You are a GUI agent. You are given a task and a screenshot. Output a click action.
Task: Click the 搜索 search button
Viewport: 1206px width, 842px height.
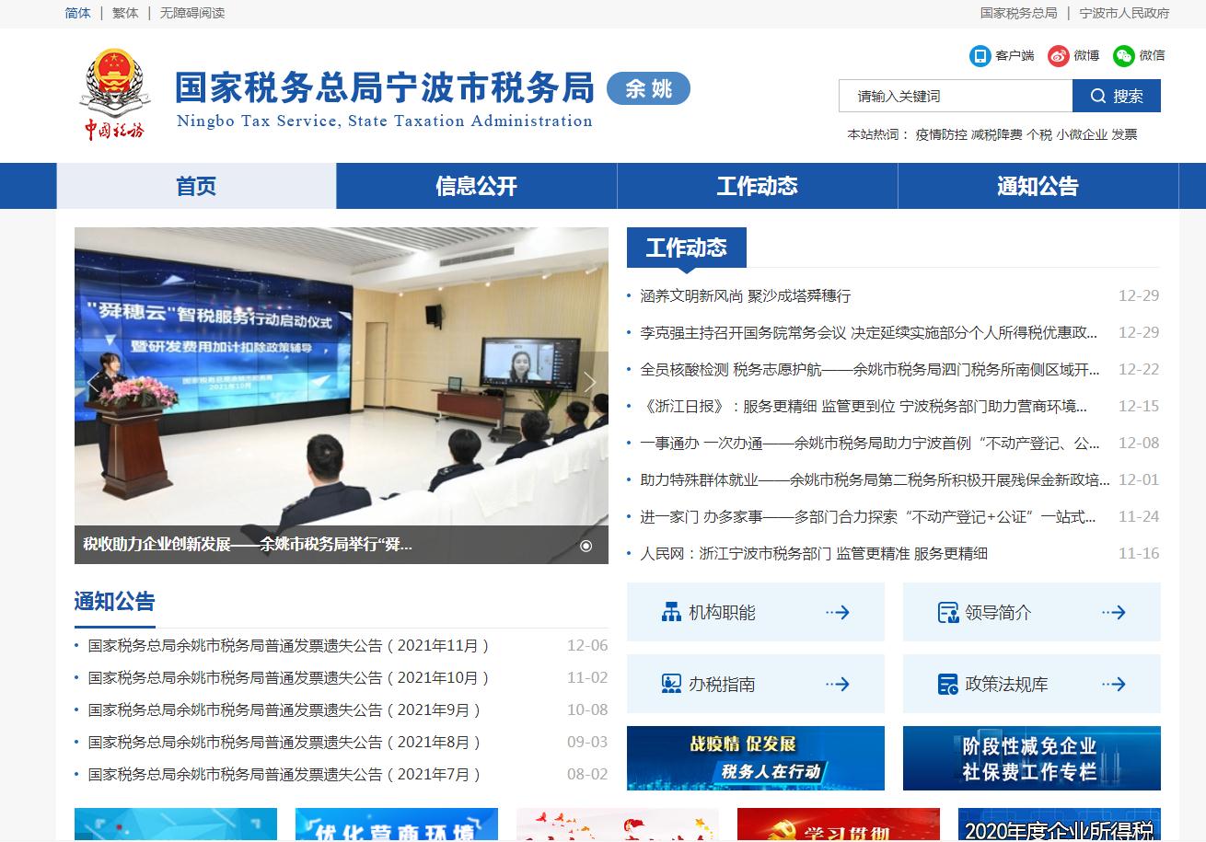click(x=1117, y=96)
